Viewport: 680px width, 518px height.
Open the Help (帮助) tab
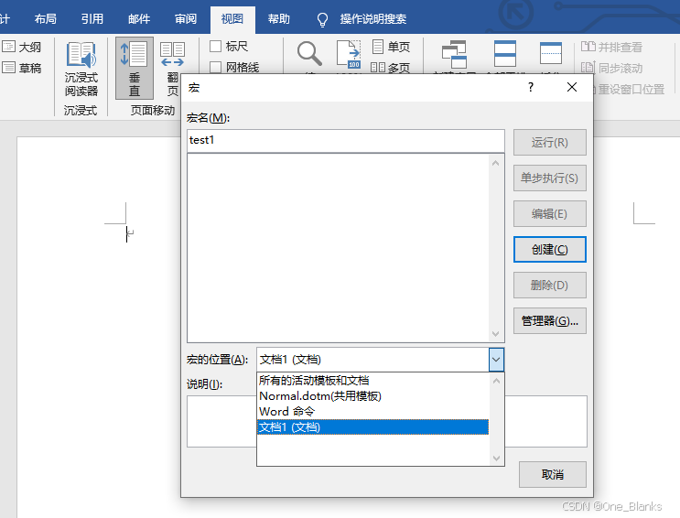279,18
